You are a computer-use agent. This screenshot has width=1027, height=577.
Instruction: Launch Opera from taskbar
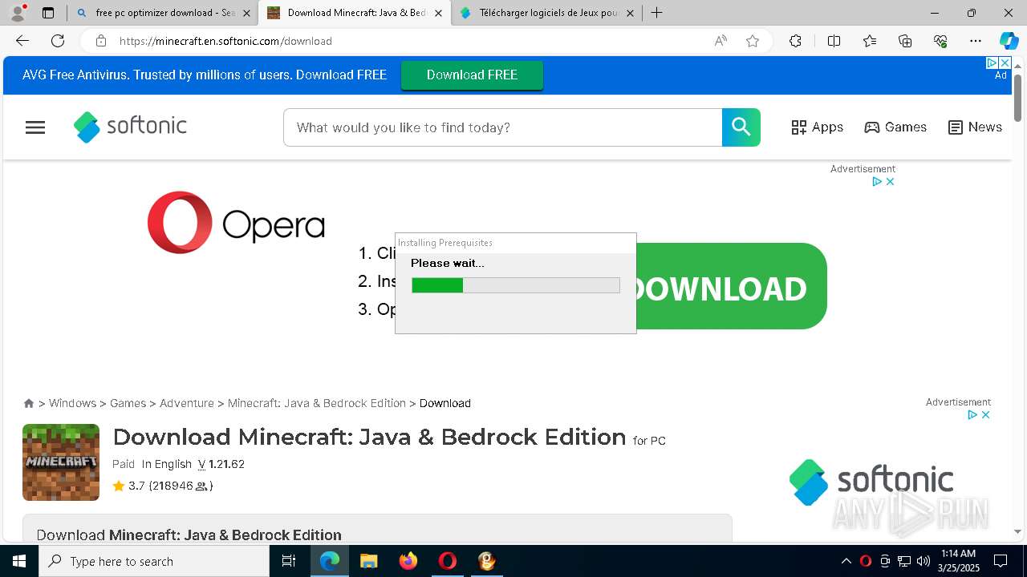[x=447, y=561]
